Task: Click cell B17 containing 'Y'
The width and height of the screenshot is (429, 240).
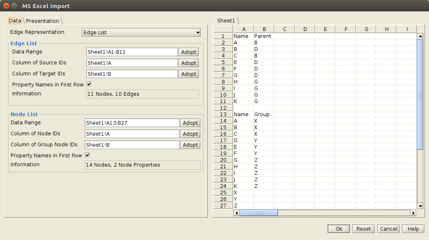Action: [x=264, y=141]
